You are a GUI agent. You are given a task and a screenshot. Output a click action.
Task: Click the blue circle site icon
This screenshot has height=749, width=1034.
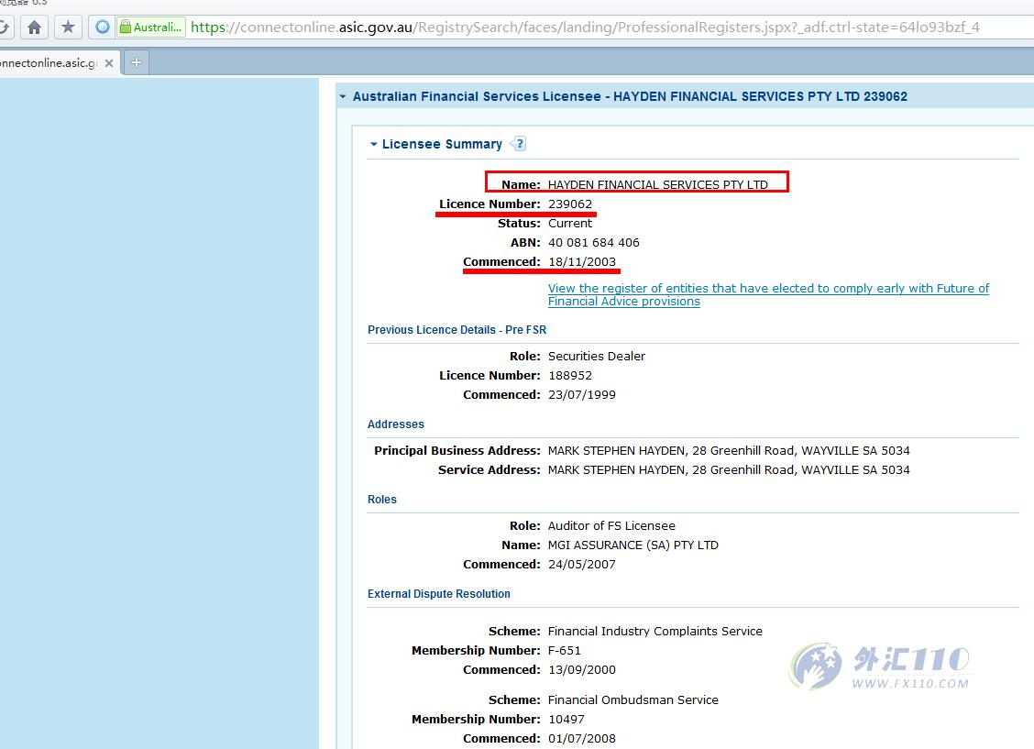[x=103, y=27]
